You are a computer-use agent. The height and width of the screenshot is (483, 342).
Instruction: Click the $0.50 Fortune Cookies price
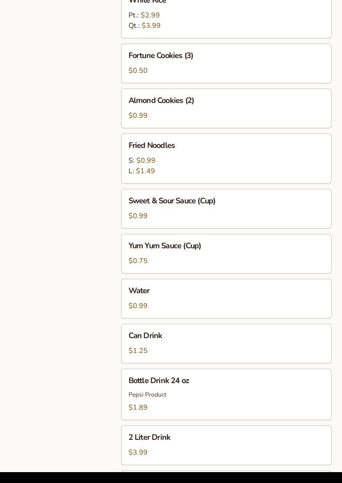(138, 71)
